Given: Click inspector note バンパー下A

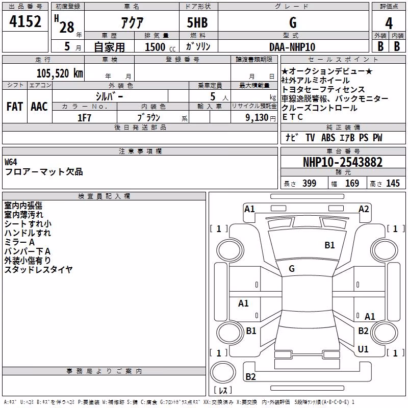Looking at the screenshot, I should [28, 251].
